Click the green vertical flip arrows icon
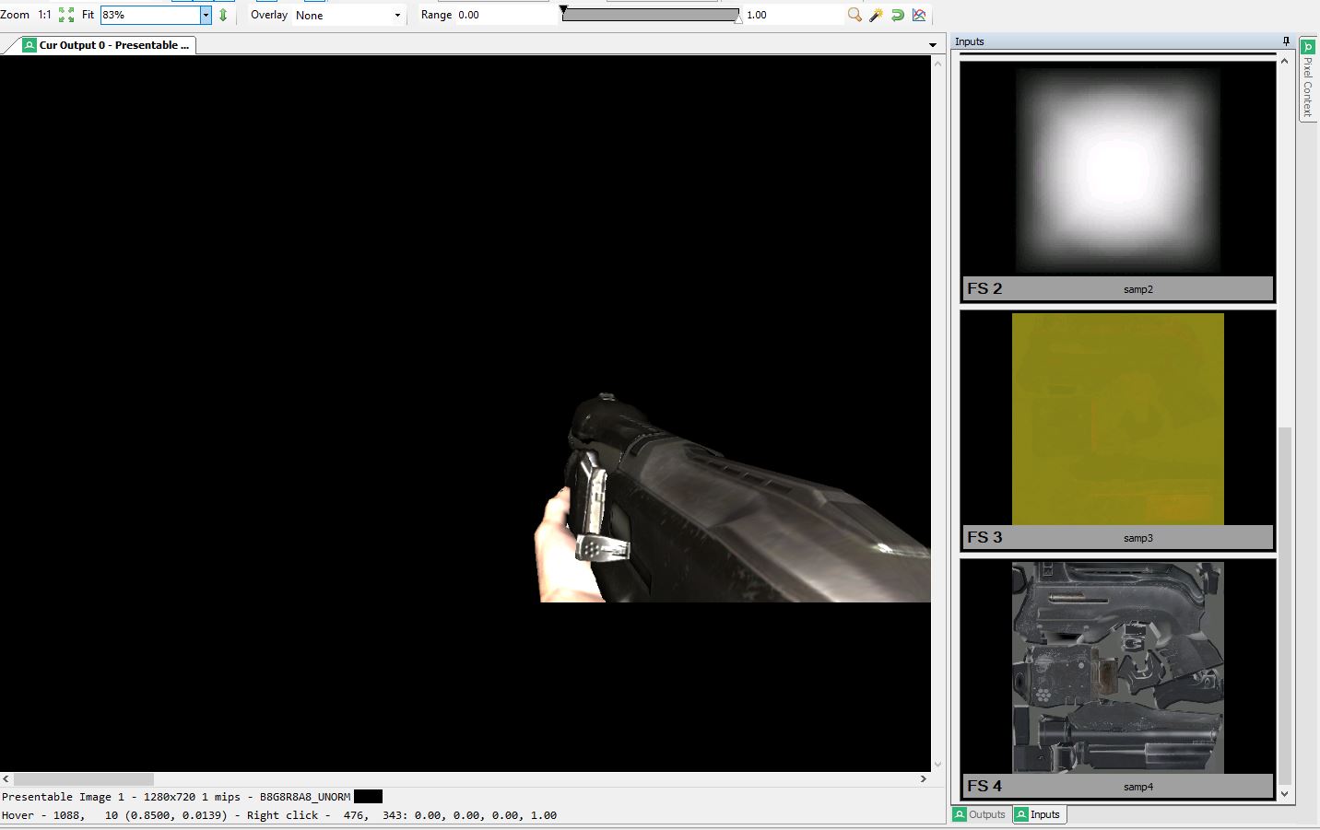 tap(223, 15)
